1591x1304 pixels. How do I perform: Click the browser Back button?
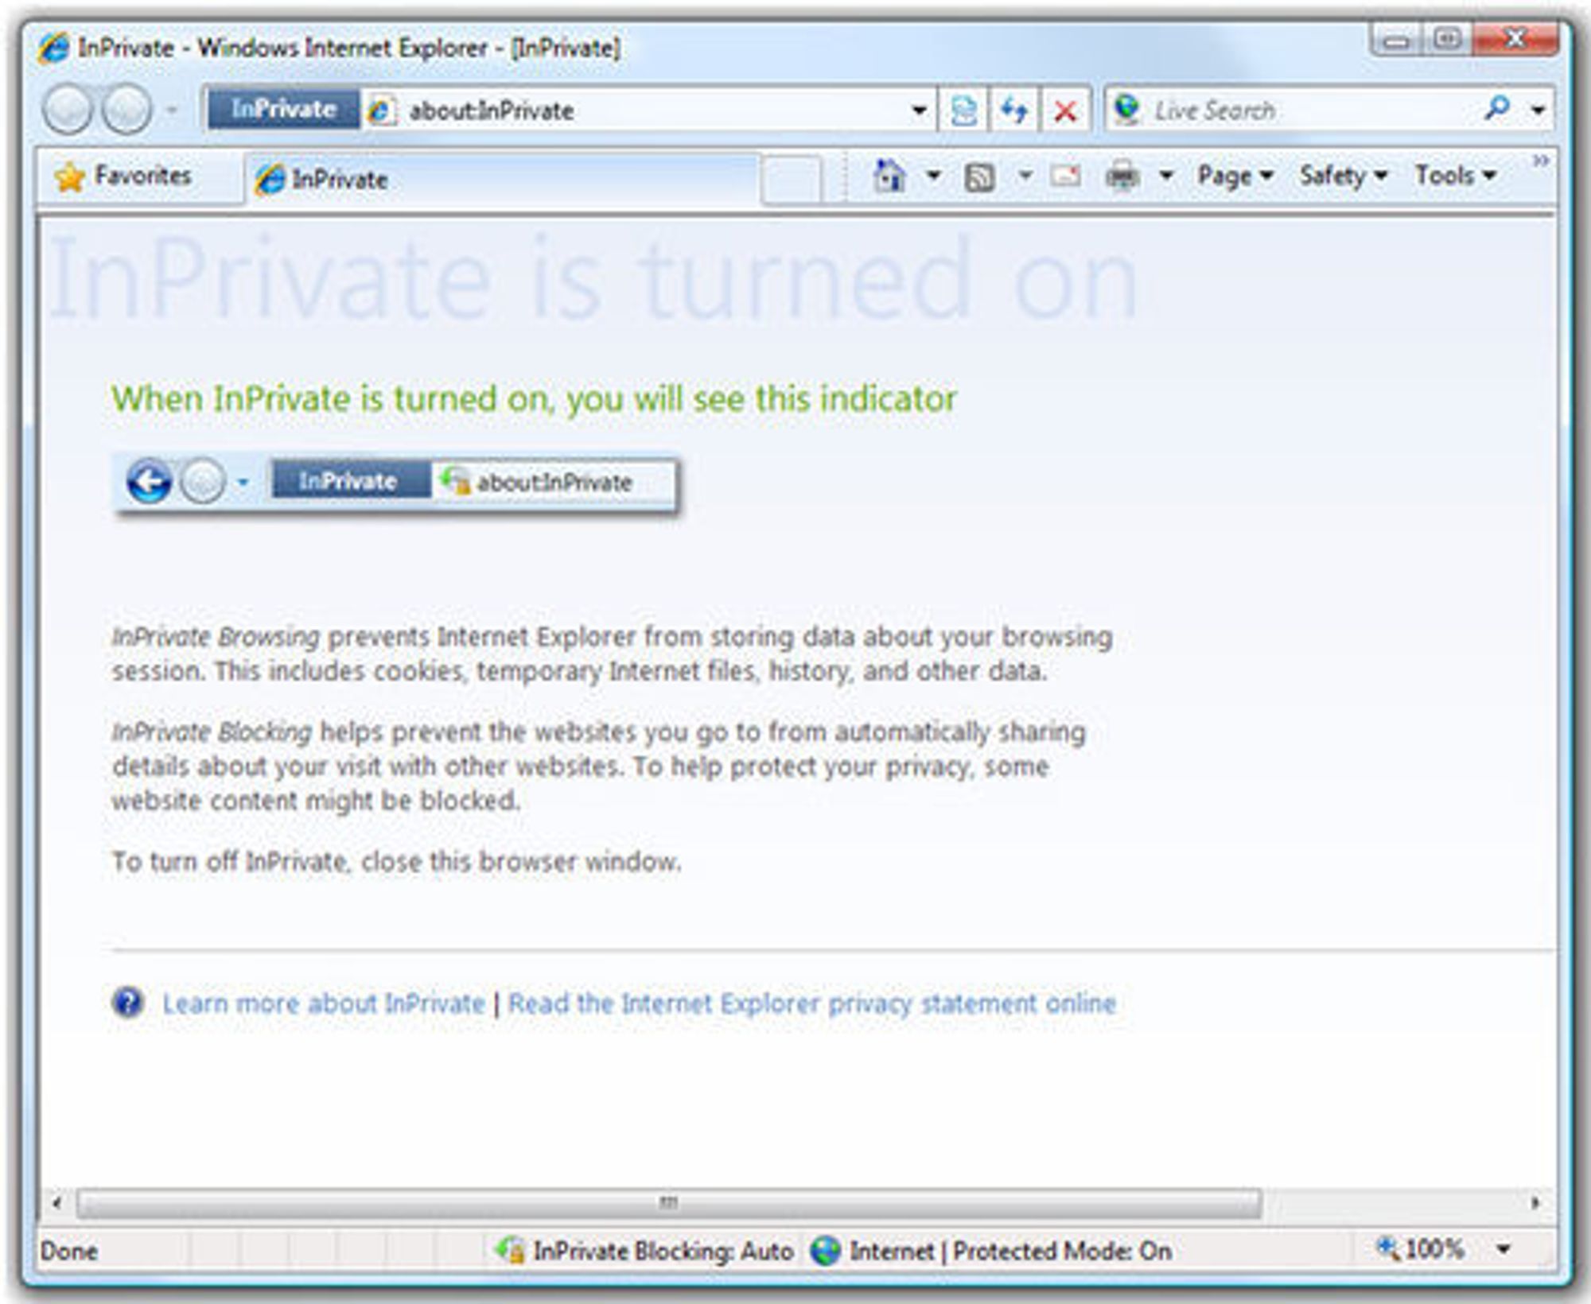pyautogui.click(x=68, y=110)
